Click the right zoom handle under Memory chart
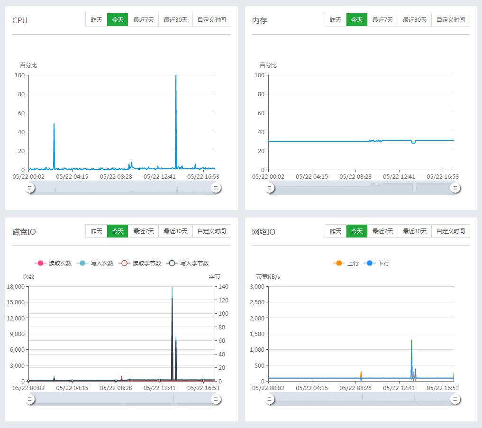482x428 pixels. (455, 188)
